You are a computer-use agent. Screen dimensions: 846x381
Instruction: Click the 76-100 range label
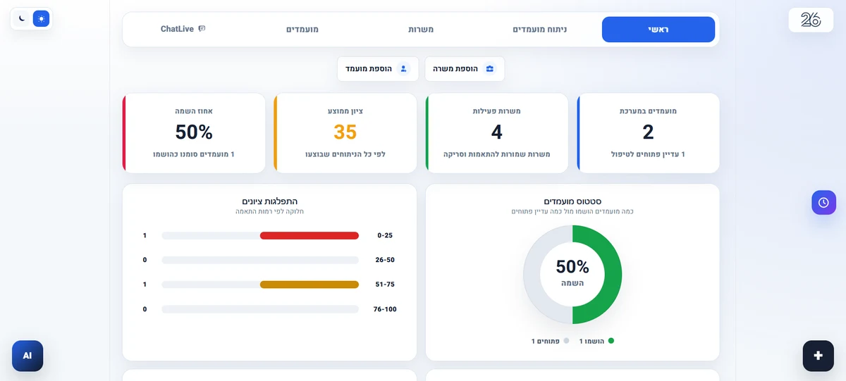pos(385,309)
